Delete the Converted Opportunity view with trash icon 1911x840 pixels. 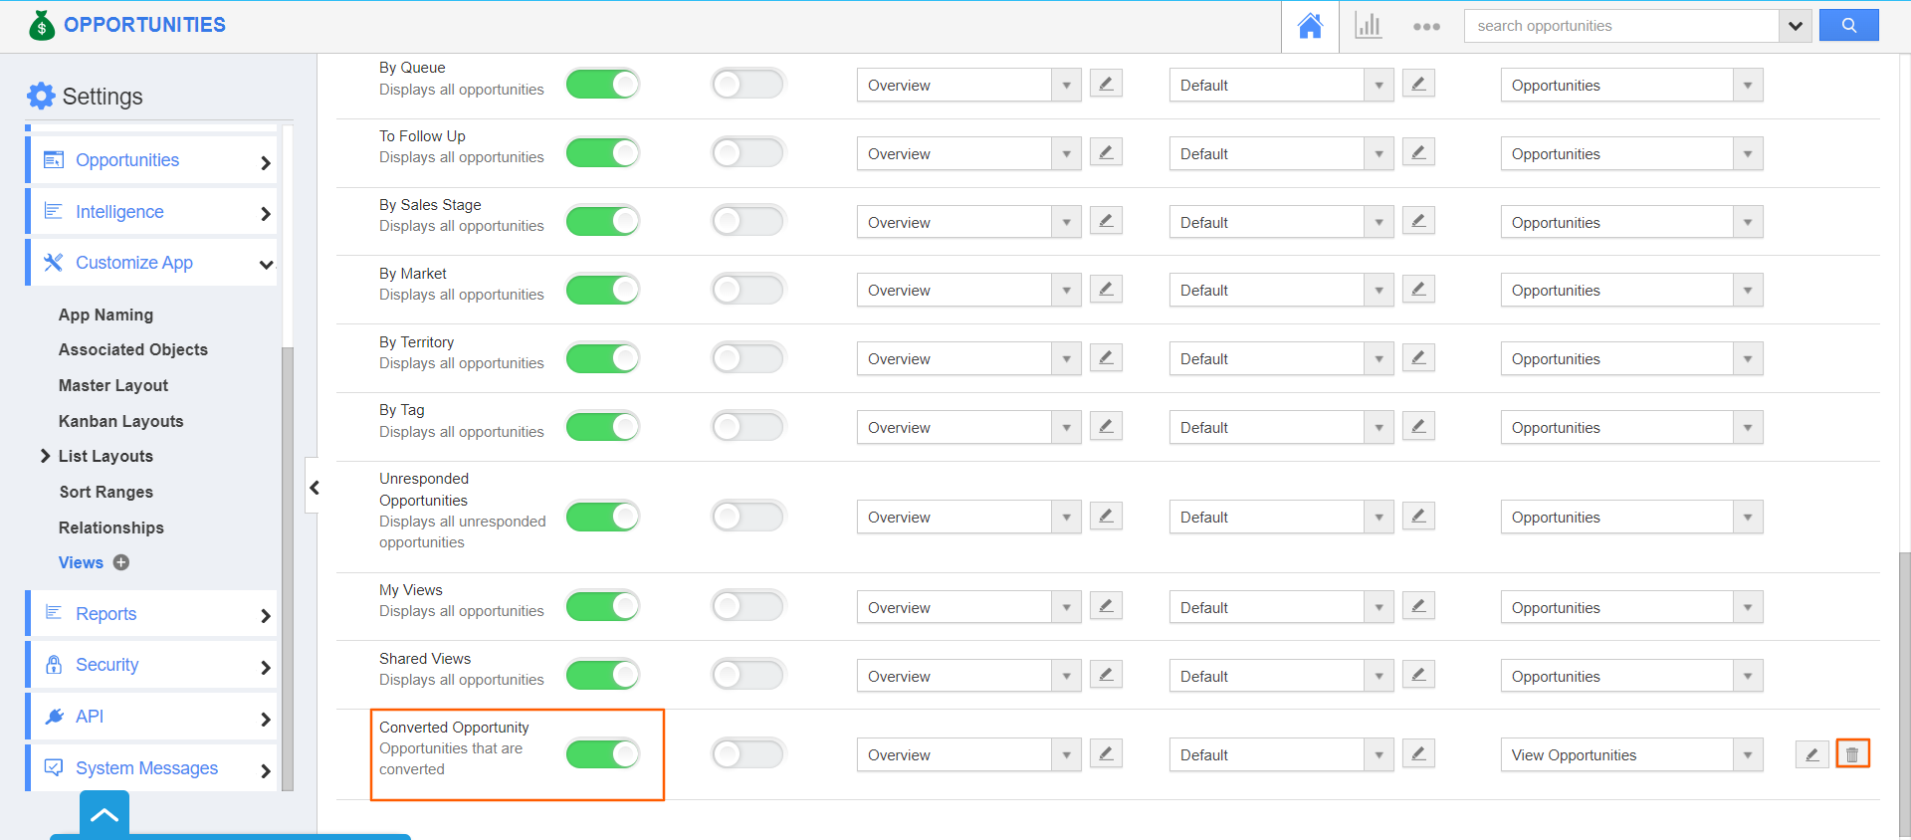tap(1852, 754)
